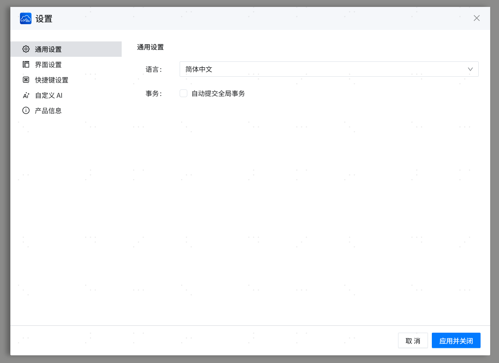
Task: Show the 产品信息 page
Action: pyautogui.click(x=48, y=111)
